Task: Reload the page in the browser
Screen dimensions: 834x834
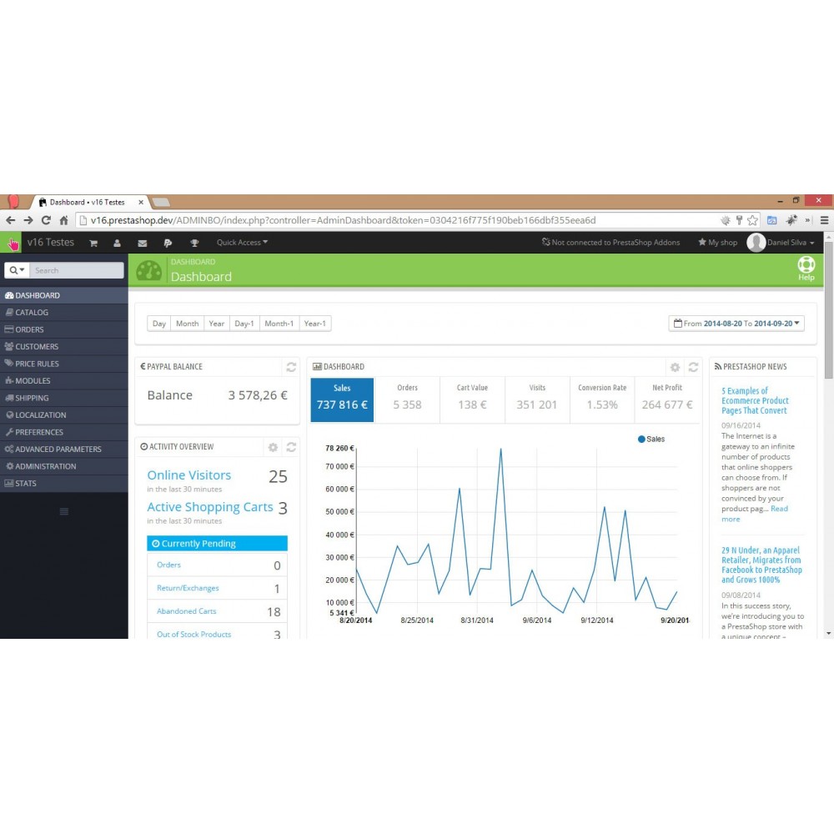Action: pyautogui.click(x=46, y=220)
